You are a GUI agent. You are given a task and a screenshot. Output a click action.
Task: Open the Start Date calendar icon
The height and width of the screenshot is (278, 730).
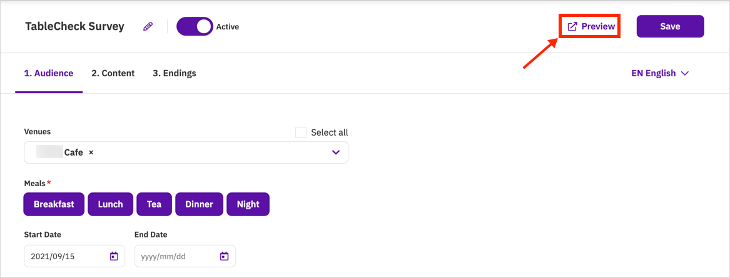tap(114, 256)
